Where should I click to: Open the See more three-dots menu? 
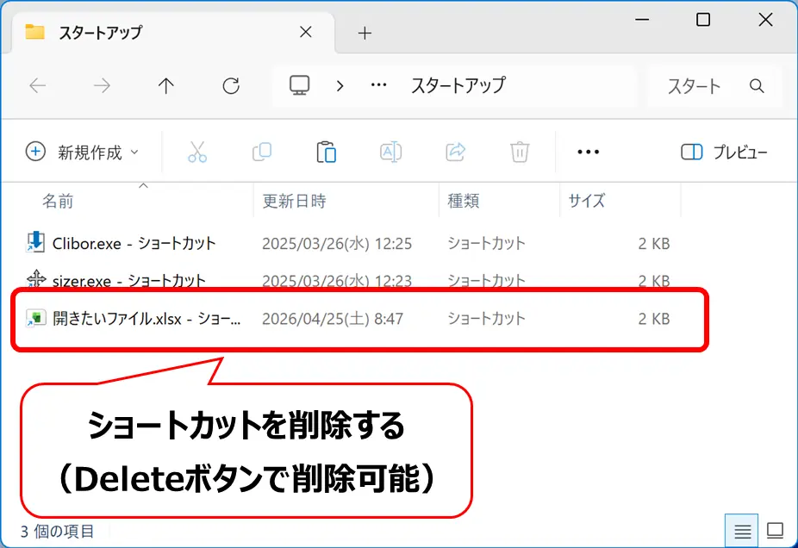coord(588,153)
